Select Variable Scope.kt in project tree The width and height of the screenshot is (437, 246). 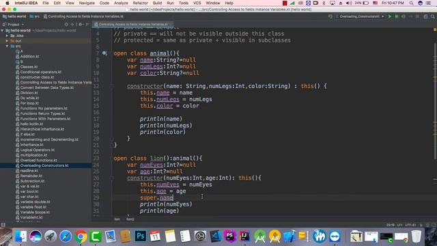[x=35, y=213]
